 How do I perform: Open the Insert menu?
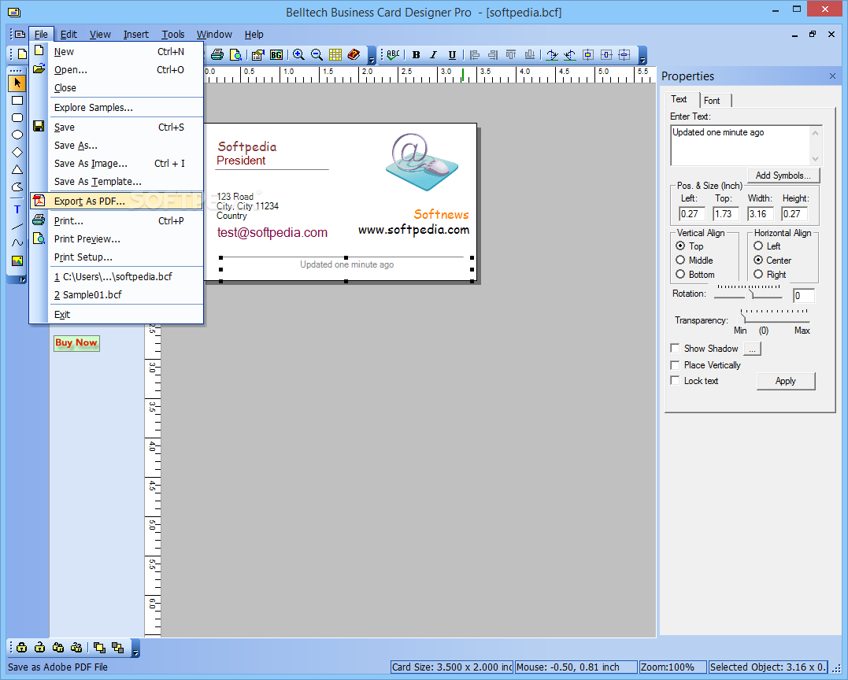coord(135,34)
